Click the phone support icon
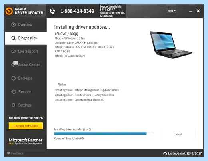Image resolution: width=208 pixels, height=161 pixels. [x=52, y=11]
